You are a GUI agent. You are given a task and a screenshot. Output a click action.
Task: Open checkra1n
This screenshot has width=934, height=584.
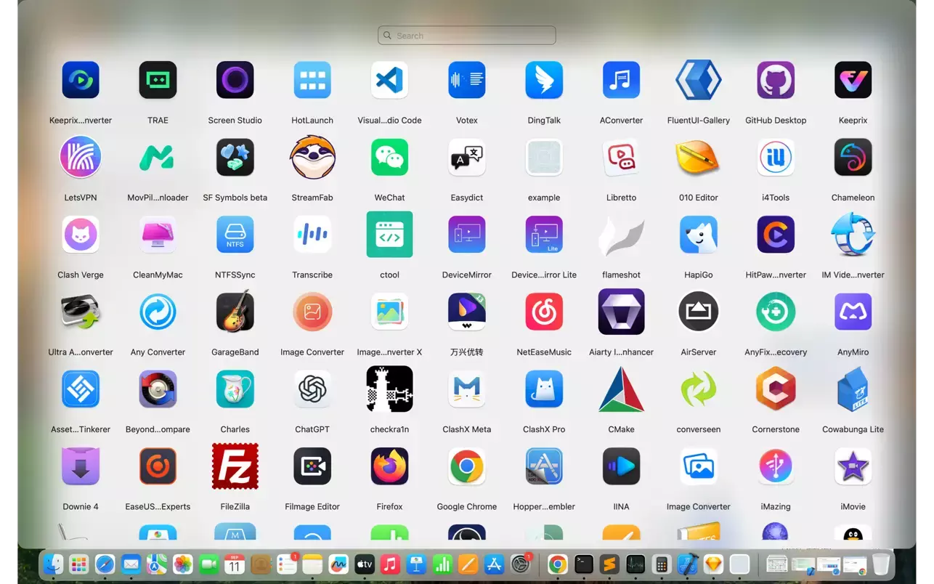[389, 389]
